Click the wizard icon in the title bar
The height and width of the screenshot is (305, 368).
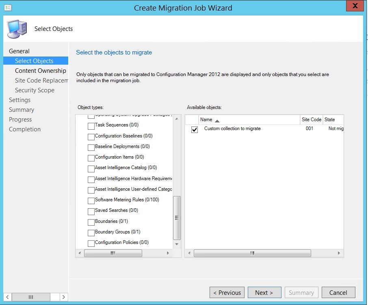point(8,7)
